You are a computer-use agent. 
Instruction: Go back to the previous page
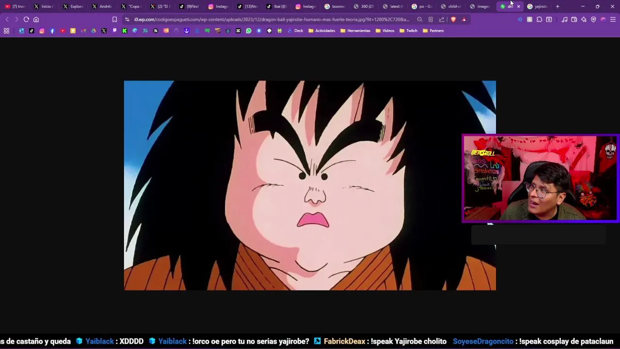[7, 19]
